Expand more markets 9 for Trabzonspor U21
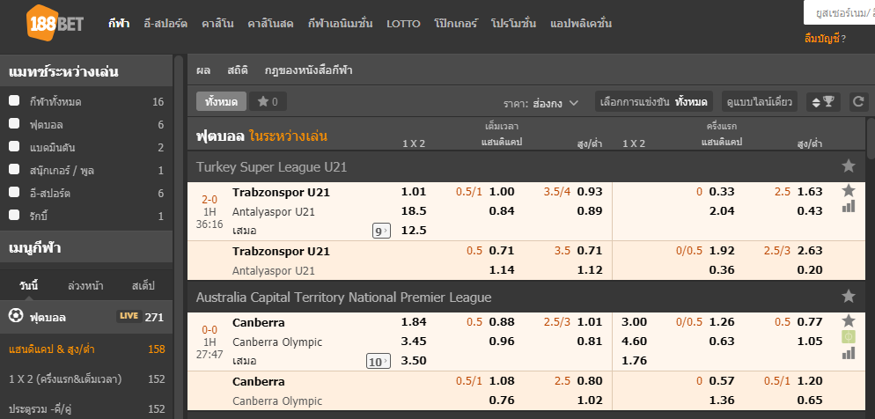This screenshot has width=875, height=419. [382, 231]
